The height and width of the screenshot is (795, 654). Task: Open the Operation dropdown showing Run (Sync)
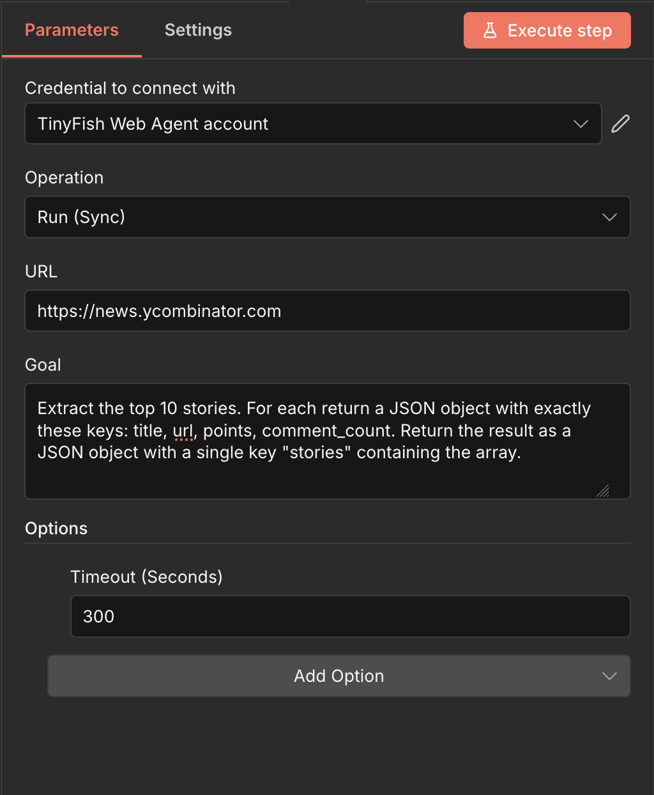pyautogui.click(x=328, y=217)
